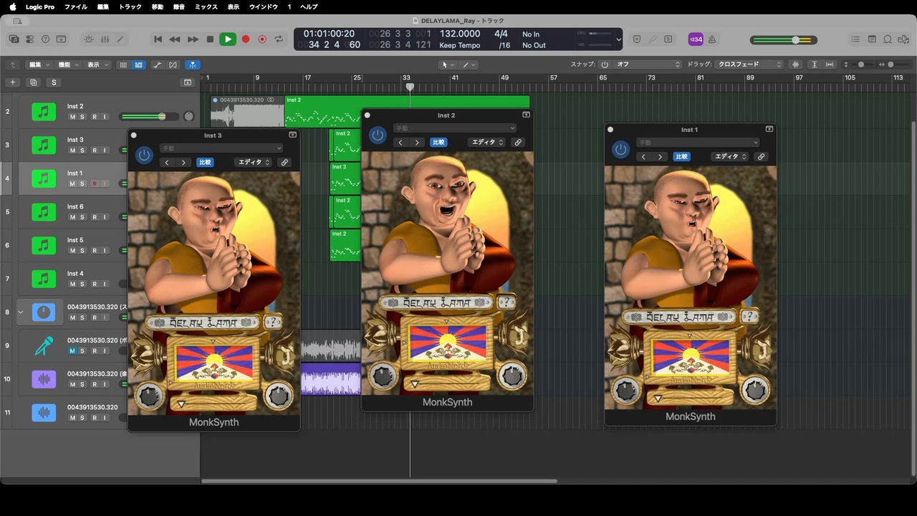Open the Editors pencil icon
The height and width of the screenshot is (516, 917).
[x=120, y=39]
